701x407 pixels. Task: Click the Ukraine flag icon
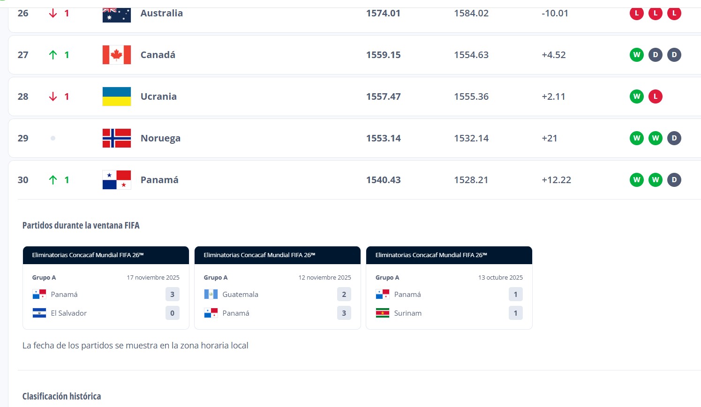pos(116,96)
